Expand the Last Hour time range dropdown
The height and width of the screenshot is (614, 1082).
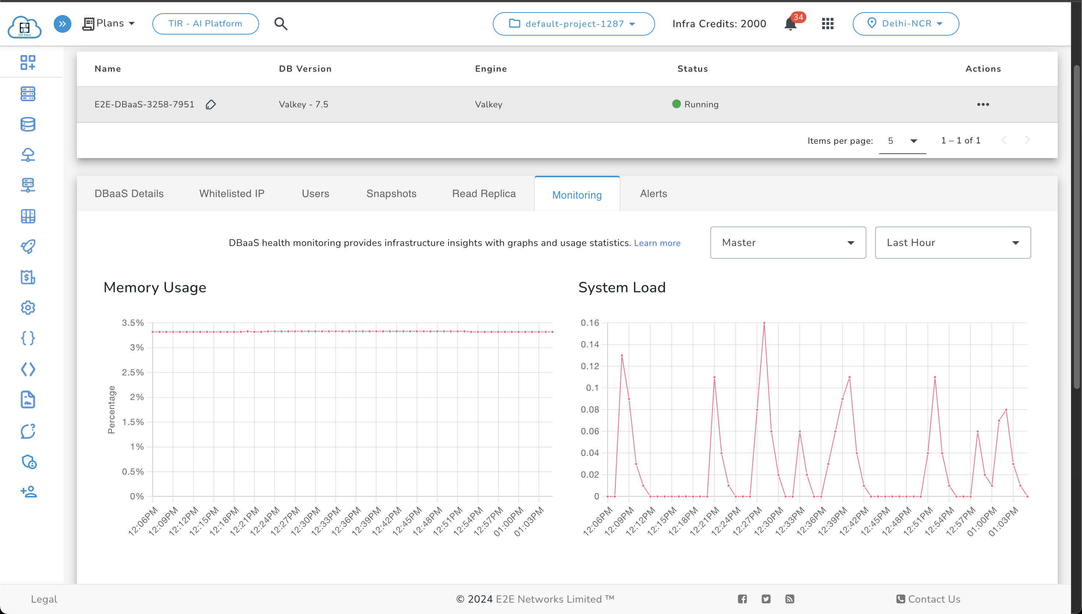tap(953, 243)
